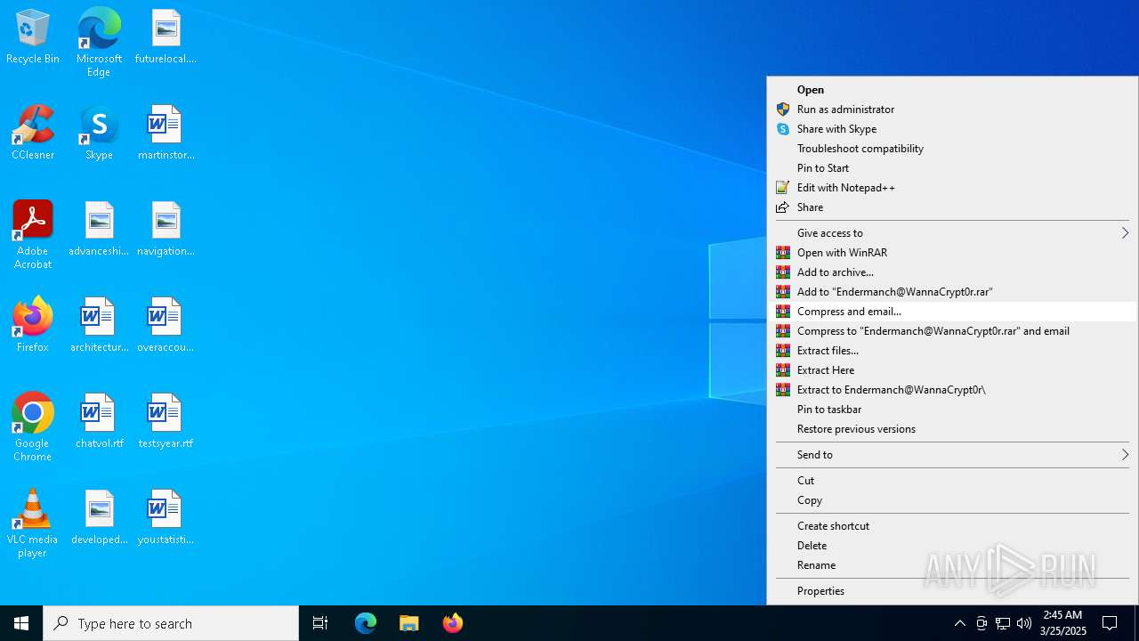
Task: Open the notification center icon
Action: [1110, 623]
